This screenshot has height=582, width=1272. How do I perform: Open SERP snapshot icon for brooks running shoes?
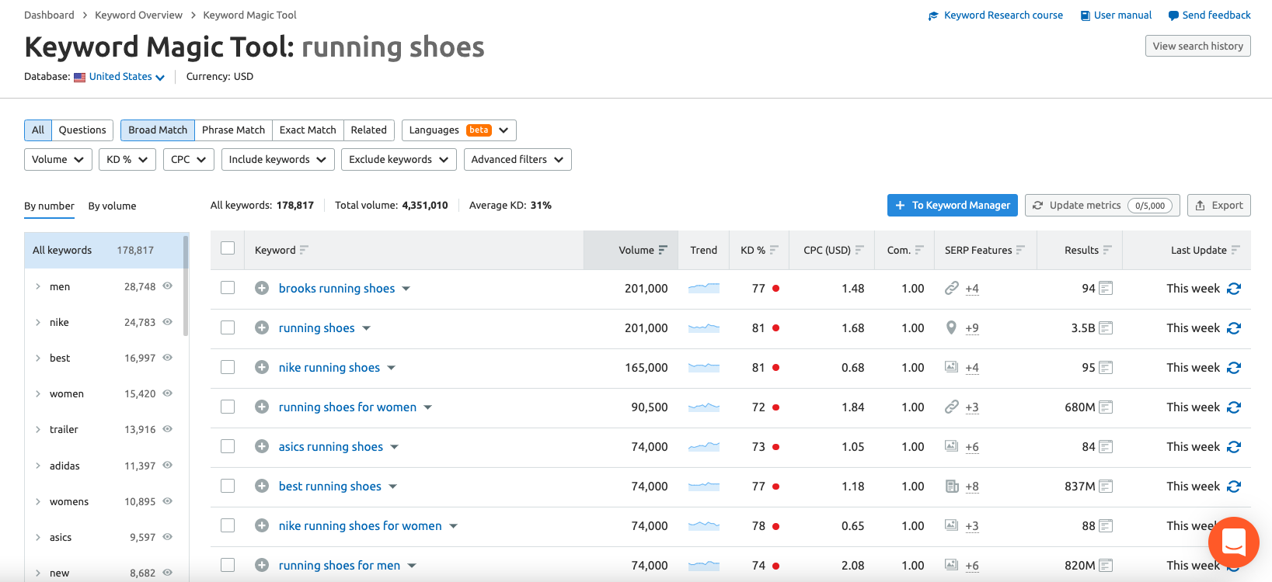pos(1106,289)
